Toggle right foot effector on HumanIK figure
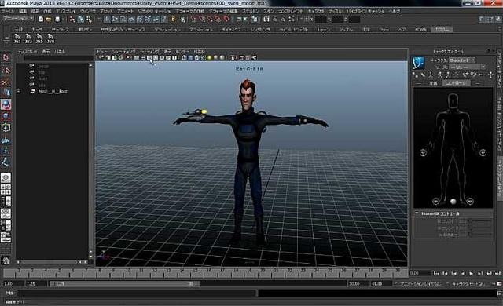Viewport: 503px width, 306px height. click(436, 202)
